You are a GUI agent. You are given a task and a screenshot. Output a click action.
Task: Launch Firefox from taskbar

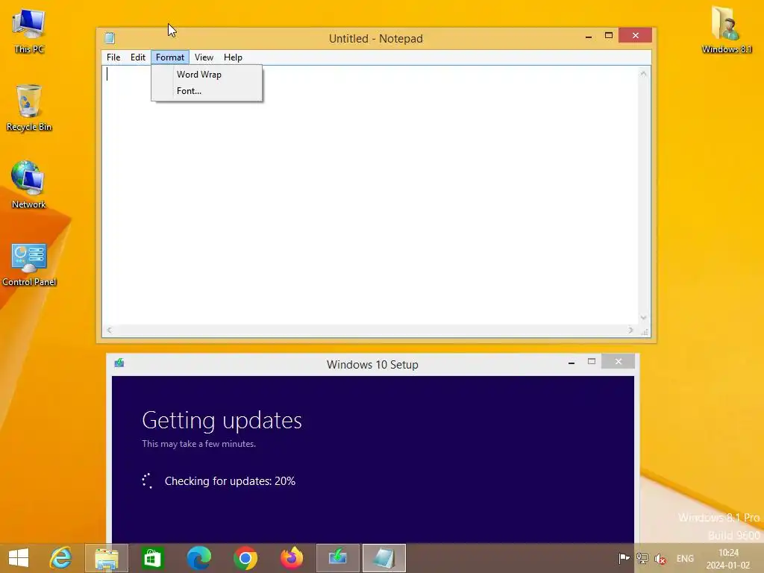(292, 558)
